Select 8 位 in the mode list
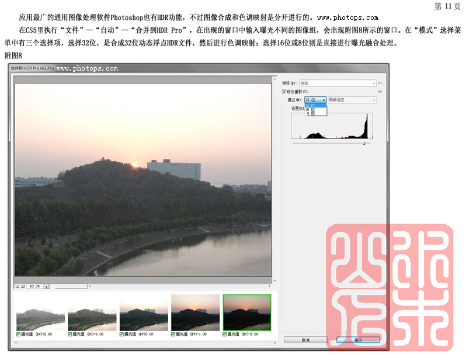 pos(315,113)
